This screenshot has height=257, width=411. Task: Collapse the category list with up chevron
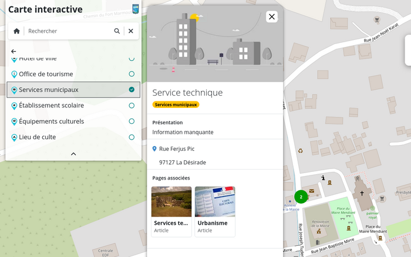[73, 154]
